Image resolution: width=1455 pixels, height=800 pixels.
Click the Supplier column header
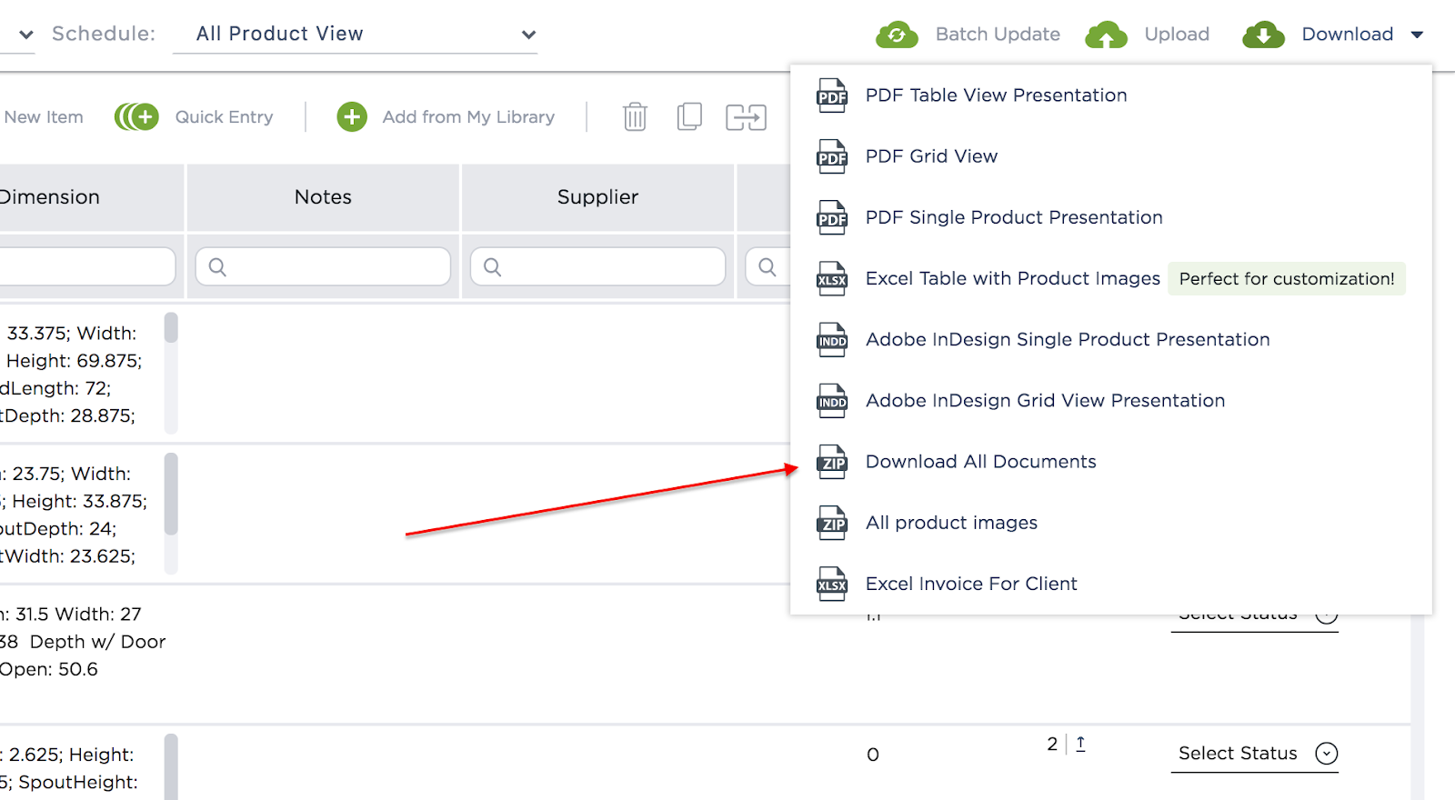[597, 197]
